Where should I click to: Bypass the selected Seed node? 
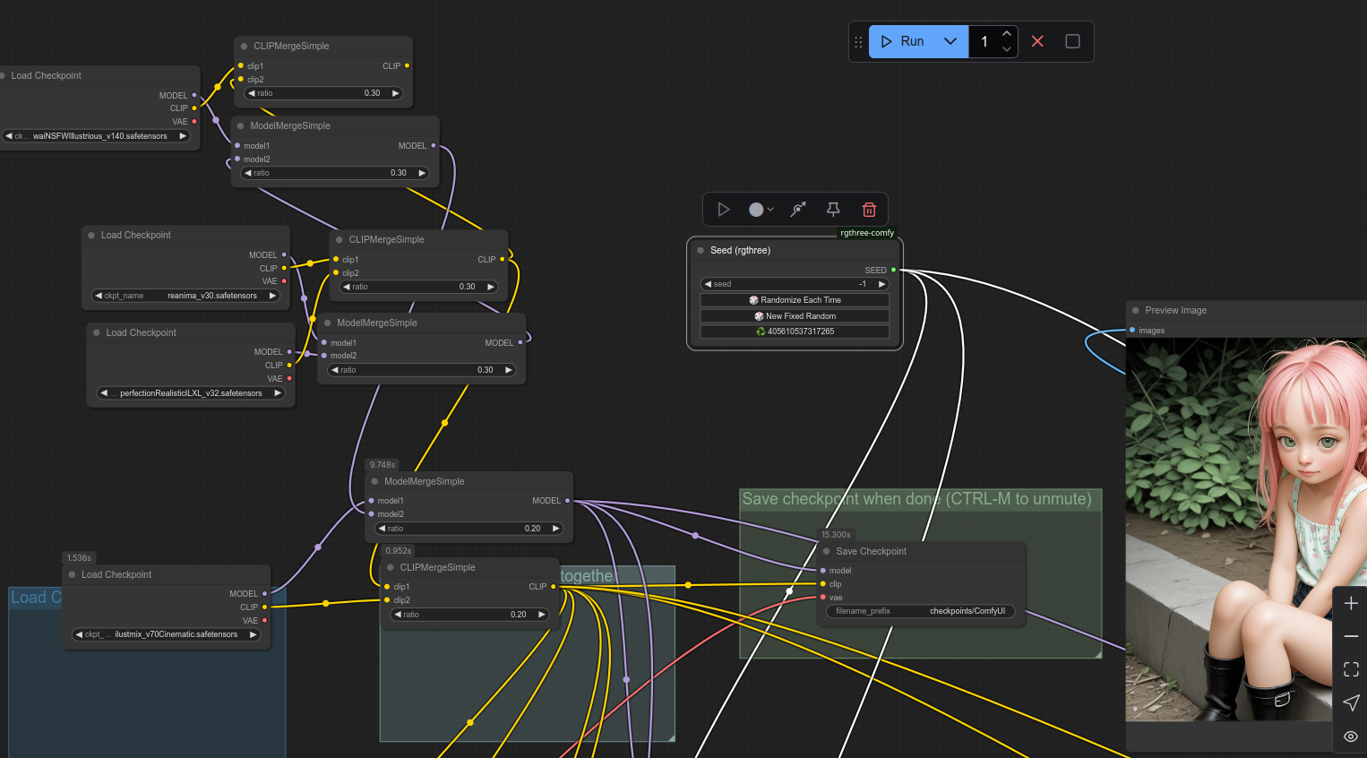[x=798, y=210]
